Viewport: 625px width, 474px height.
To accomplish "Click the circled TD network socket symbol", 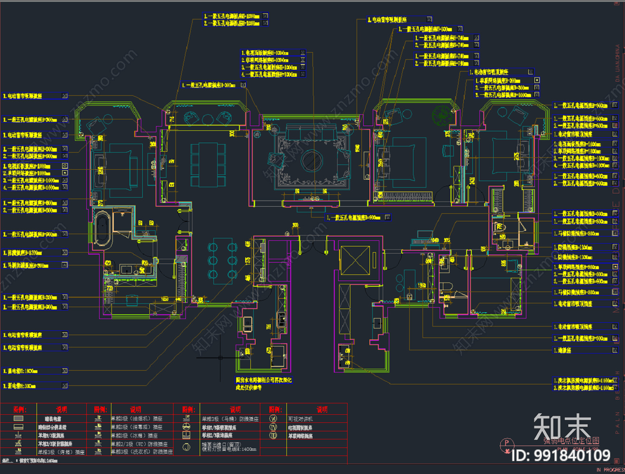I will [x=274, y=435].
